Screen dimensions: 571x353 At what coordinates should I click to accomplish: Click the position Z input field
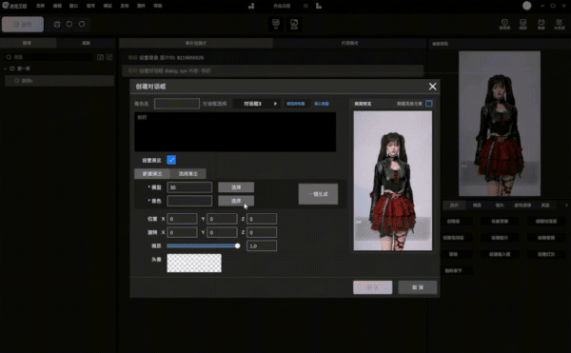tap(262, 219)
